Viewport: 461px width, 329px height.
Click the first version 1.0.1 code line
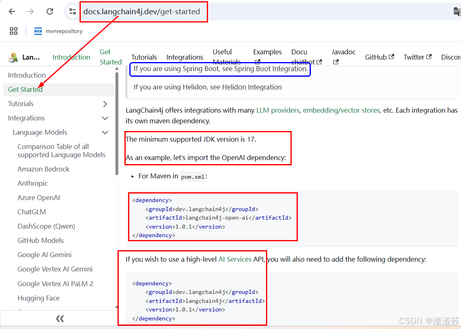point(185,227)
